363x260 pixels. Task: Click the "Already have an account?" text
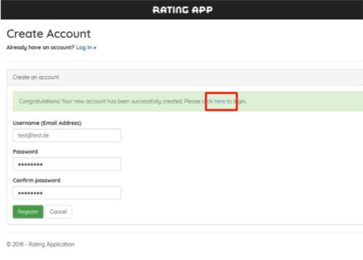(x=40, y=47)
